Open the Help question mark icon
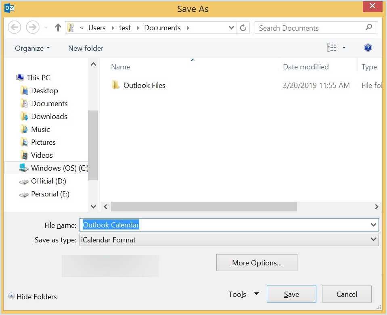Viewport: 387px width, 315px height. pos(368,48)
